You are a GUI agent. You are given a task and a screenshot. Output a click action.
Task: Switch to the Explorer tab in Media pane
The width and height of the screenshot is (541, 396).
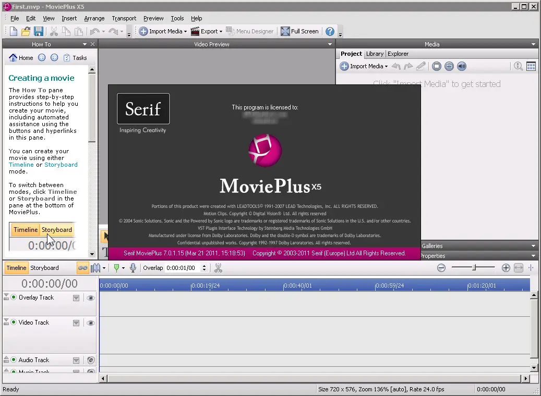pos(398,54)
